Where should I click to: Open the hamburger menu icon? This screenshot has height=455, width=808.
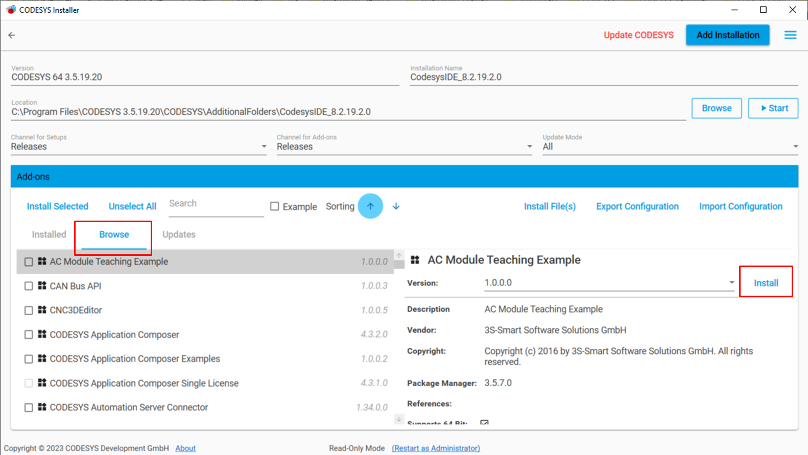pos(790,35)
